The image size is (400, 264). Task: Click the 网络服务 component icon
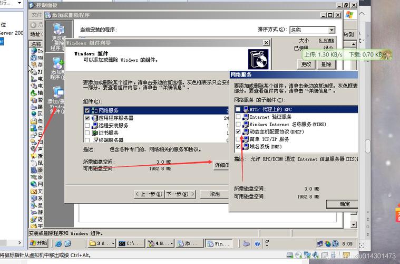[95, 110]
